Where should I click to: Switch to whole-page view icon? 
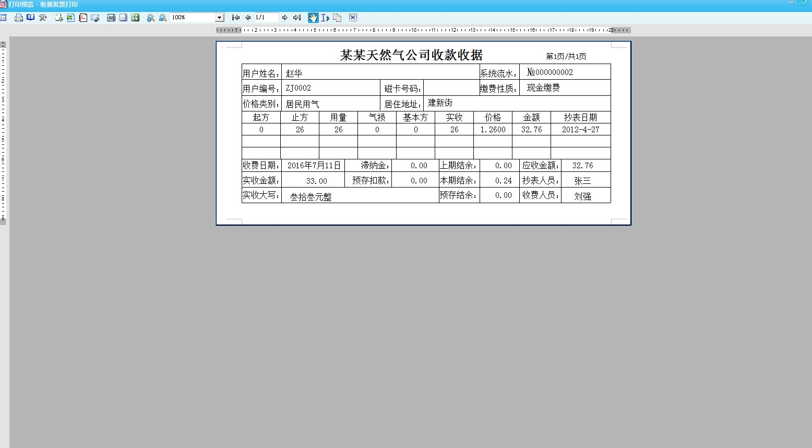[123, 18]
